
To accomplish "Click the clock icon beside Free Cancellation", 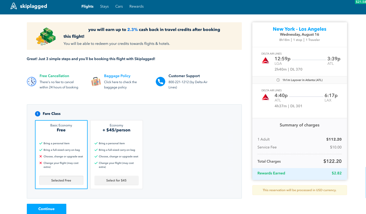I will [32, 82].
